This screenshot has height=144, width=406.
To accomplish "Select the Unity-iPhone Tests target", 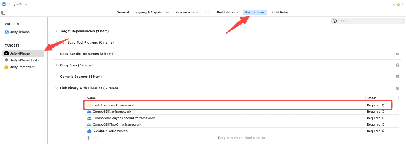I will pos(24,60).
